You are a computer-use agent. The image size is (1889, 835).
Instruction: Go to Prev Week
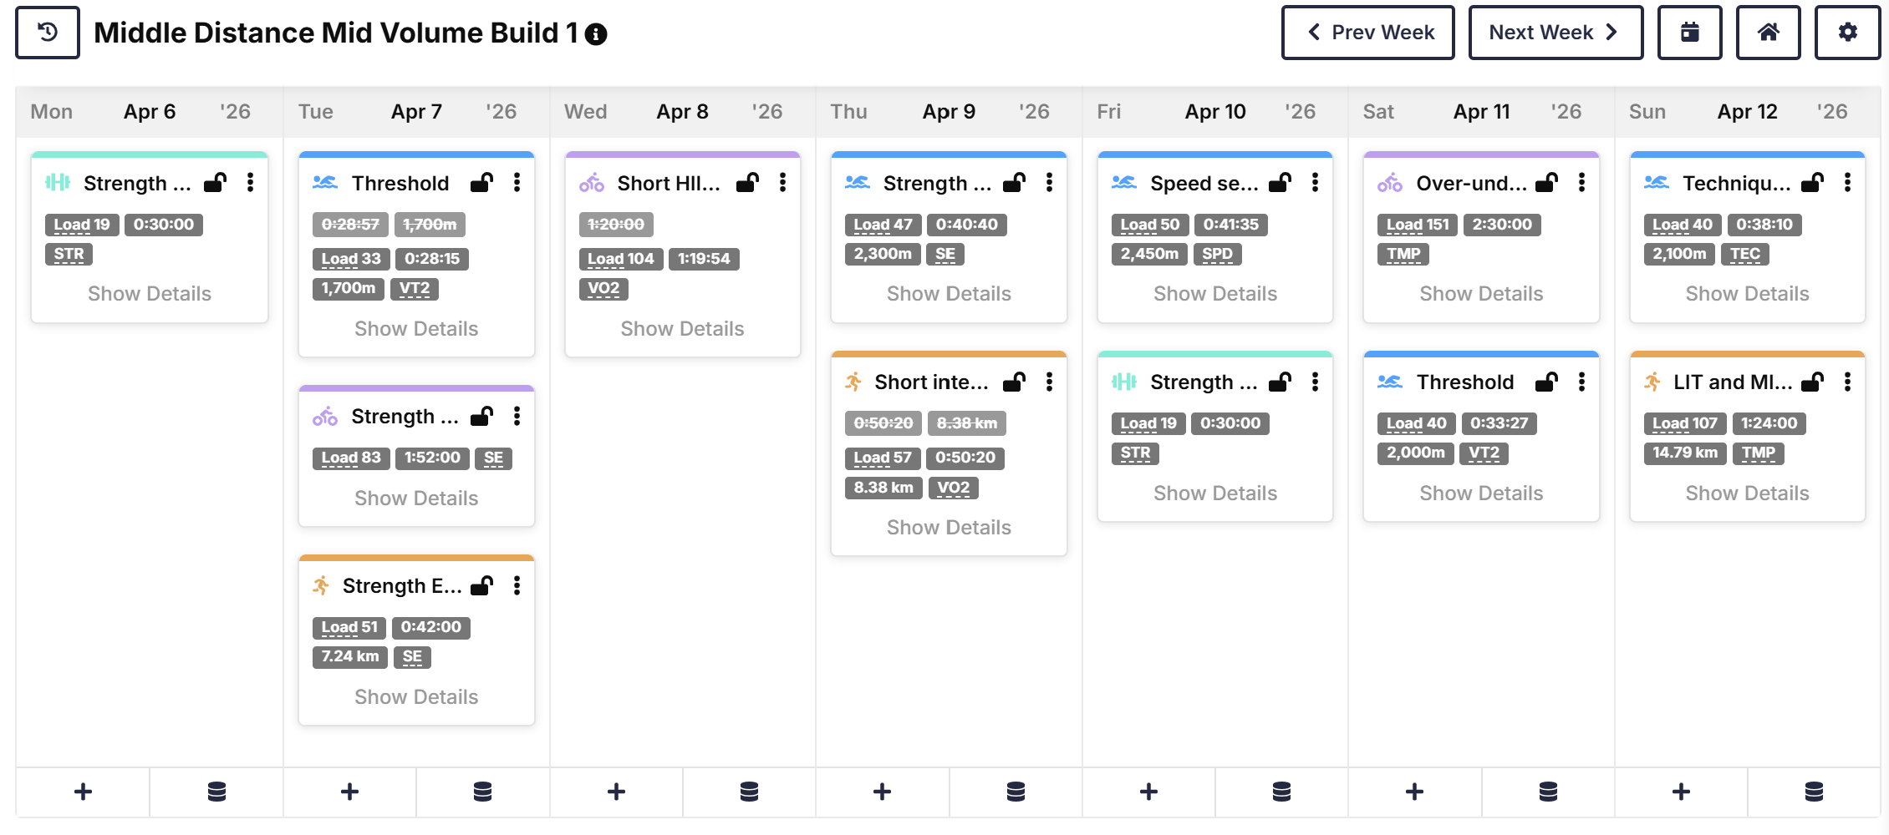pos(1368,33)
